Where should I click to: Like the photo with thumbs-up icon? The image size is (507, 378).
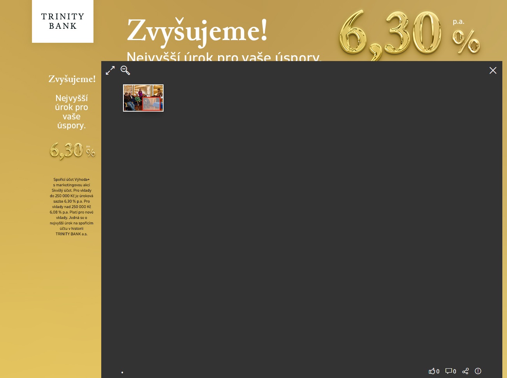(x=431, y=371)
